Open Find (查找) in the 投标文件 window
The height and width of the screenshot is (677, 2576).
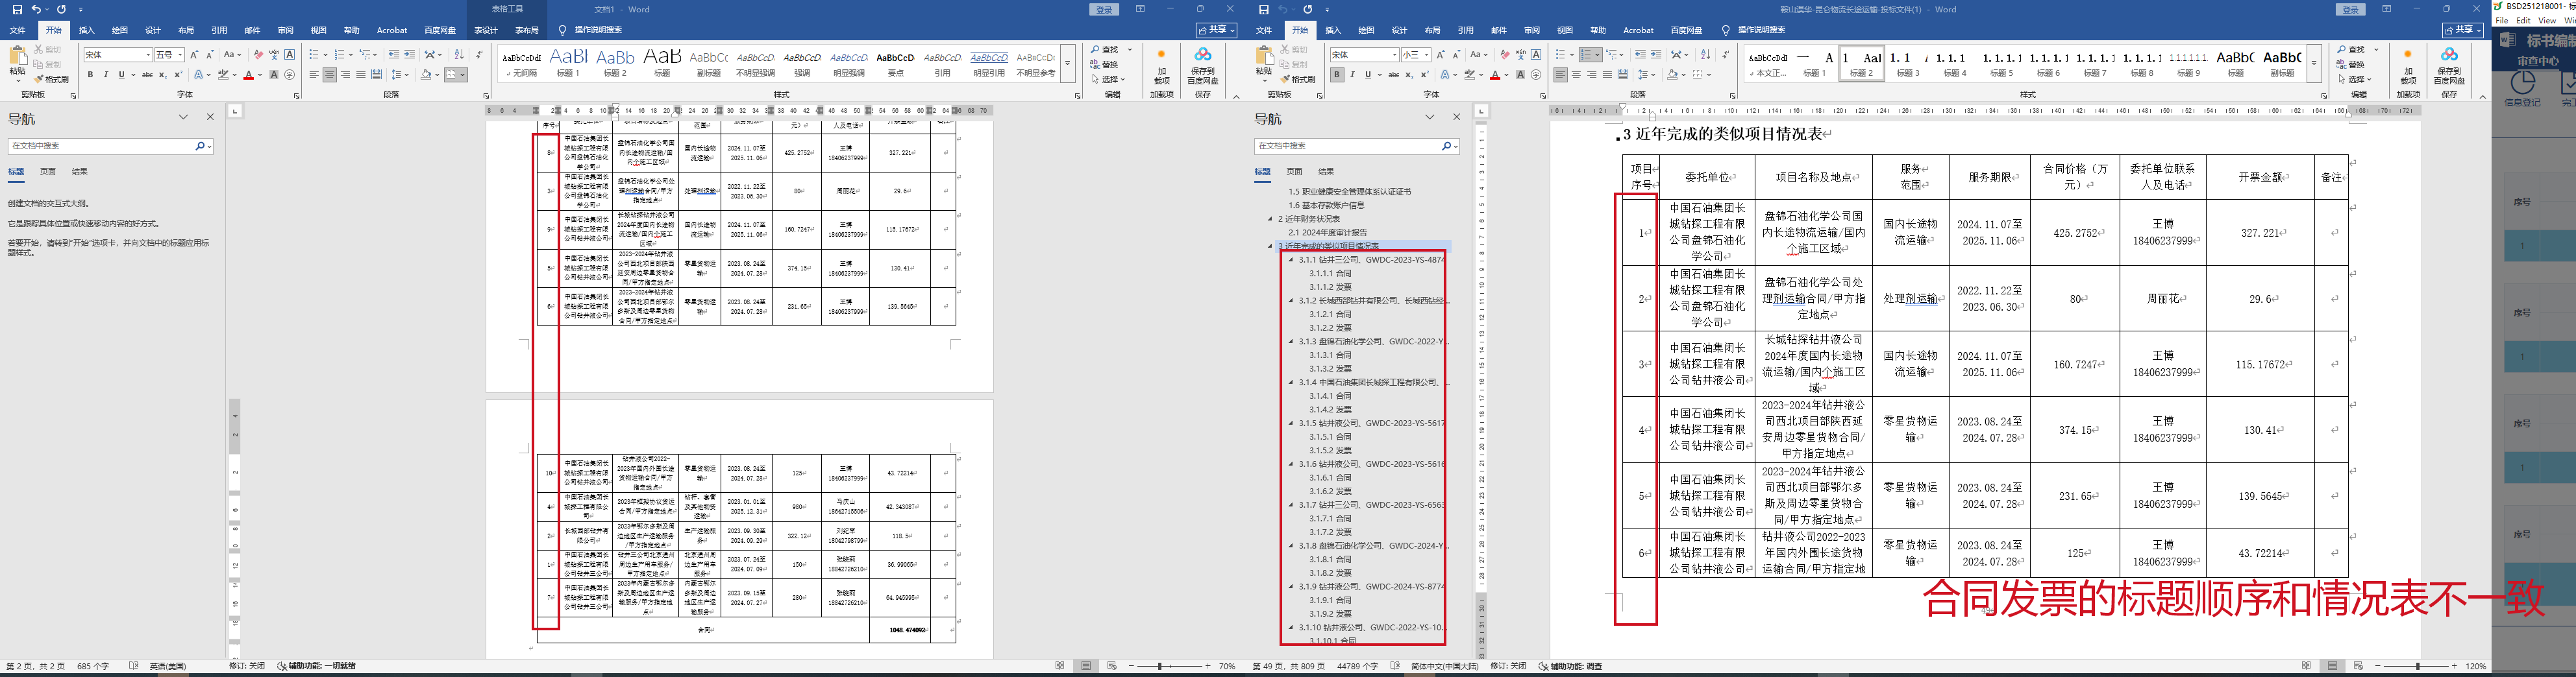(2352, 50)
